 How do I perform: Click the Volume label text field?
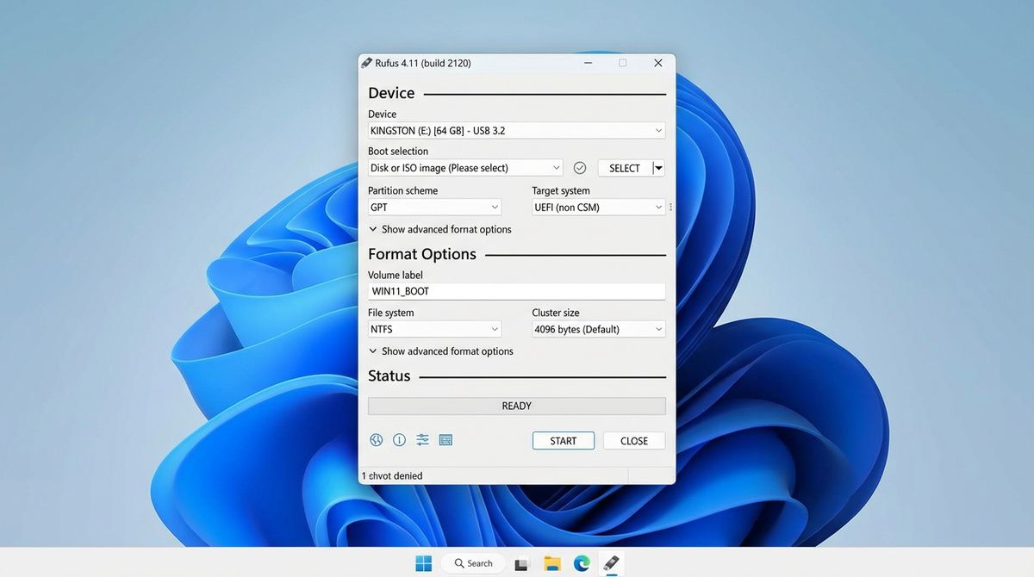point(516,292)
